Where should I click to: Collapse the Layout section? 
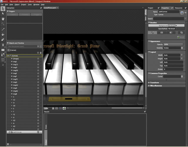(x=149, y=52)
